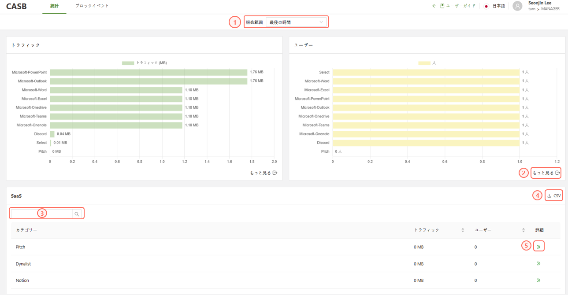Screen dimensions: 568x295
Task: Click the Microsoft-PowerPoint traffic bar
Action: 148,72
